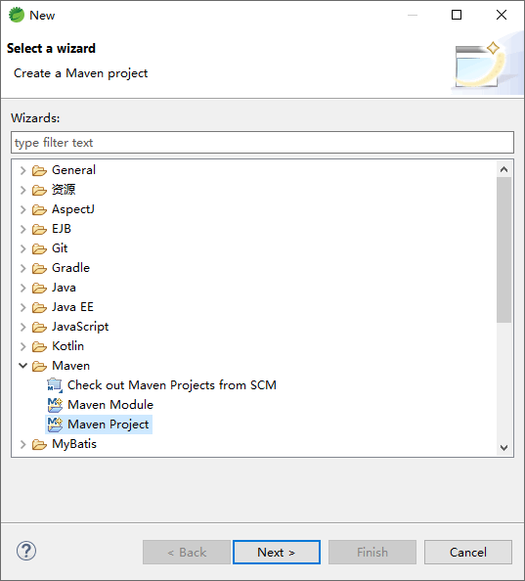525x581 pixels.
Task: Click the Cancel button
Action: [468, 552]
